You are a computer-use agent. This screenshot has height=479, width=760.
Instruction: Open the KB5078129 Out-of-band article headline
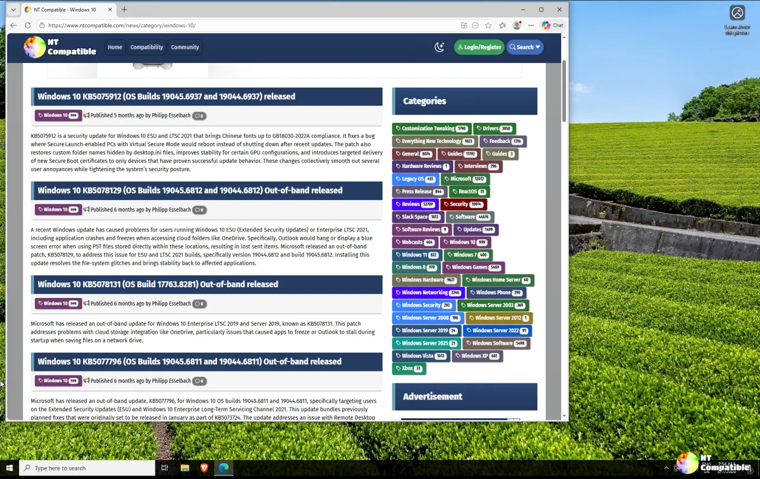(190, 191)
